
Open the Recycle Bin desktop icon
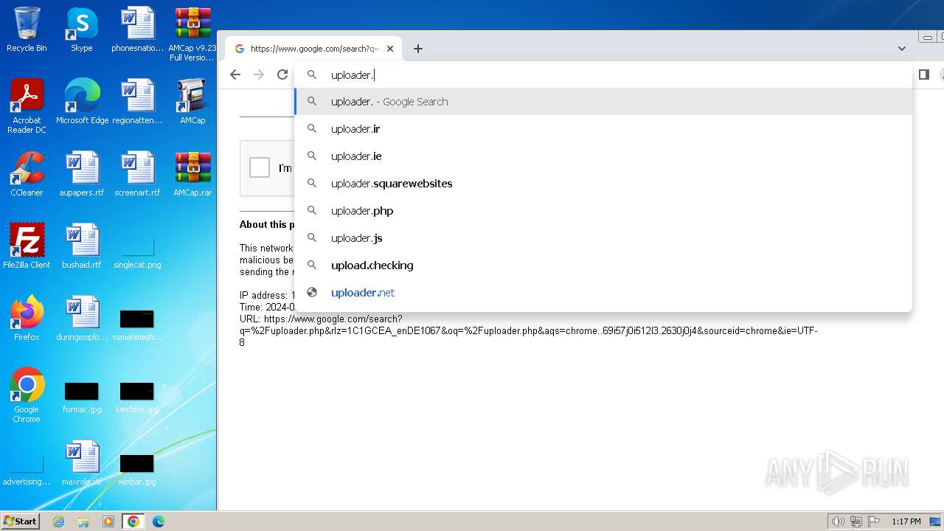coord(27,29)
